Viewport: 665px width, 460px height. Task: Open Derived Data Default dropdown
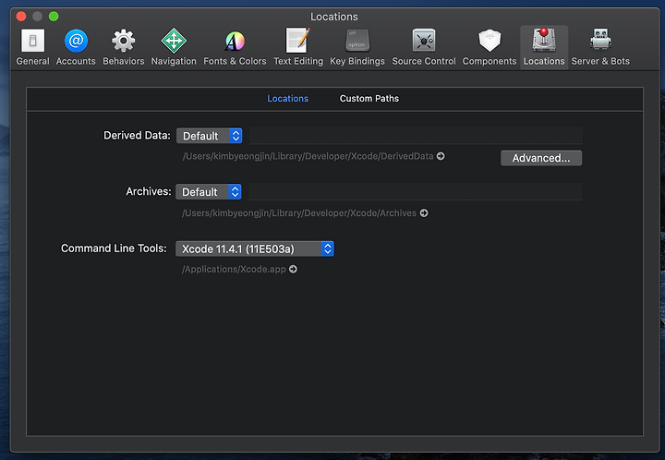pos(209,136)
